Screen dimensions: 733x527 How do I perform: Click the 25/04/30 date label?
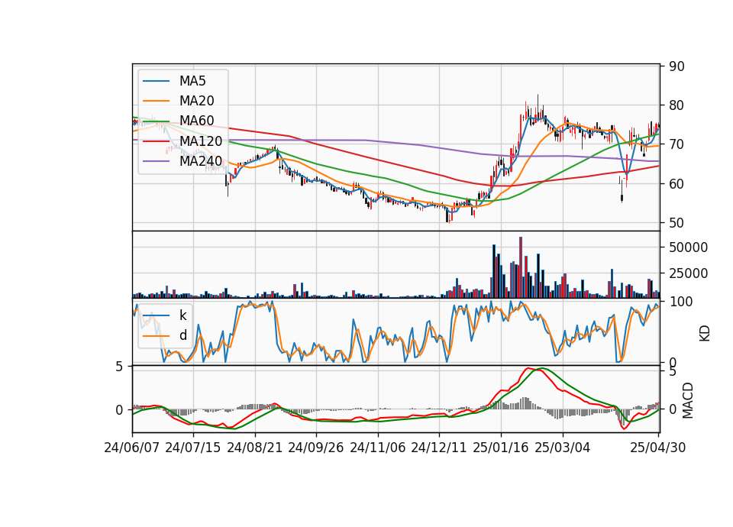pos(658,448)
